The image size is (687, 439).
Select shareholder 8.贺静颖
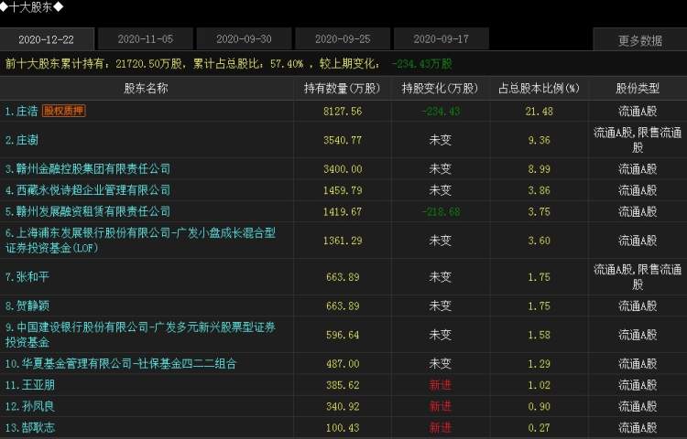coord(27,305)
